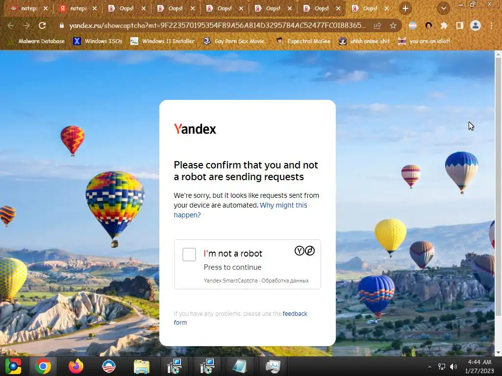This screenshot has height=376, width=502.
Task: Click the Windows 11 Installer bookmark icon
Action: tap(134, 41)
